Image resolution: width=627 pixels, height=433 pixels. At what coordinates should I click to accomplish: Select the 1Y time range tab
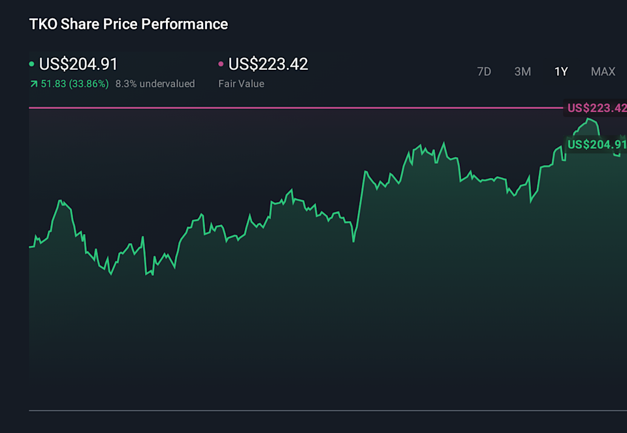561,72
